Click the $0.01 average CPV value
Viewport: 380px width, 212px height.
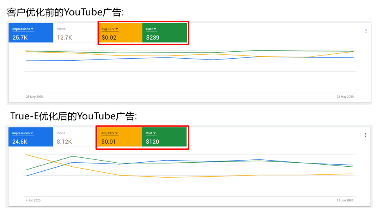(x=108, y=142)
